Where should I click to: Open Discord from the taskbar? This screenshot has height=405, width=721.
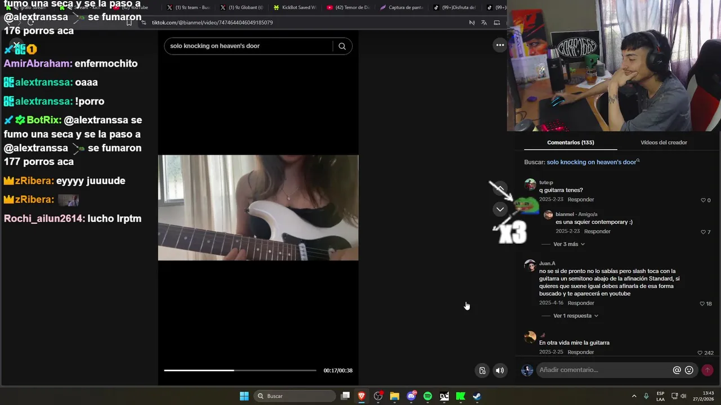coord(411,396)
